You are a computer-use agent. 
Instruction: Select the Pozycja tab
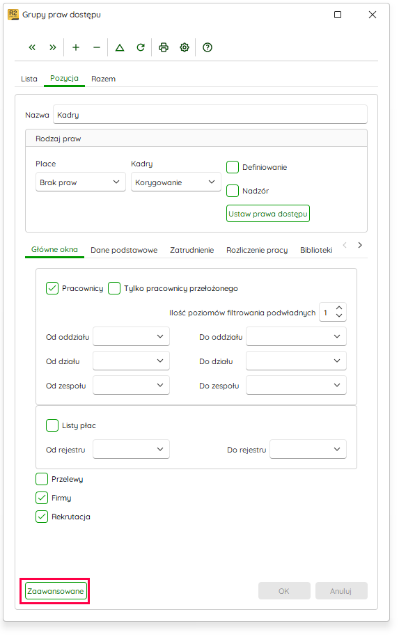(x=64, y=79)
